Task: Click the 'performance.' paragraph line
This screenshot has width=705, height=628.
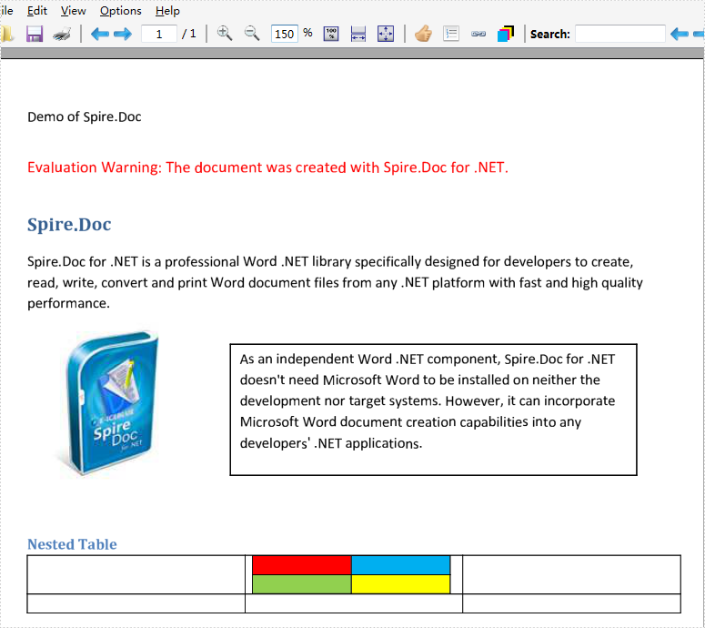Action: (69, 304)
